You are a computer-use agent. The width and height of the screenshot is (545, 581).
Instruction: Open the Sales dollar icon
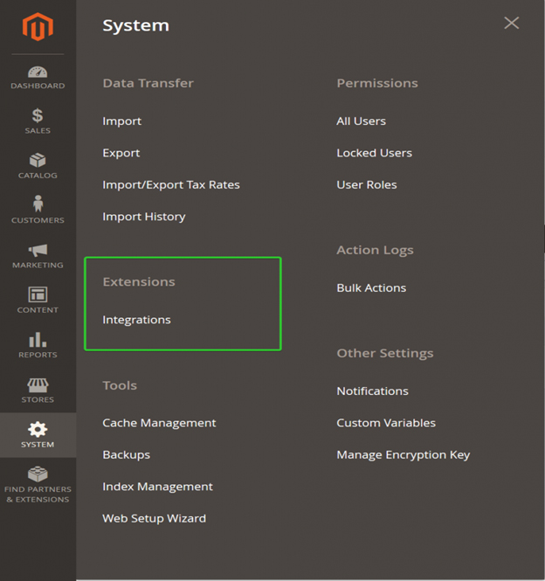(38, 115)
